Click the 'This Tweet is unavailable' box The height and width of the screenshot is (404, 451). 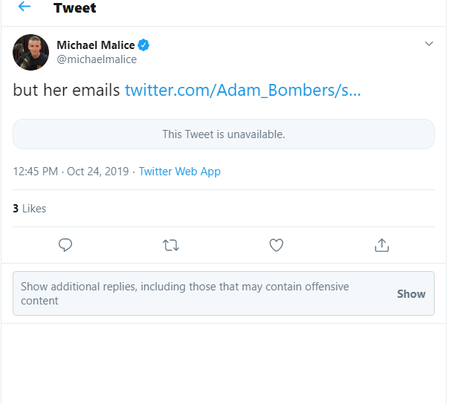click(224, 134)
